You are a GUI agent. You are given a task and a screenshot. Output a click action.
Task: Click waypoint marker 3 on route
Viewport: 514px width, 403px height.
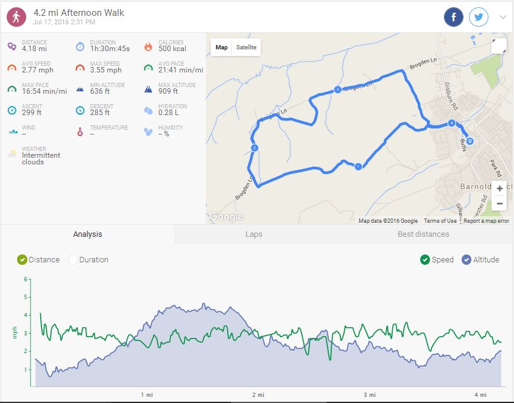pyautogui.click(x=337, y=89)
